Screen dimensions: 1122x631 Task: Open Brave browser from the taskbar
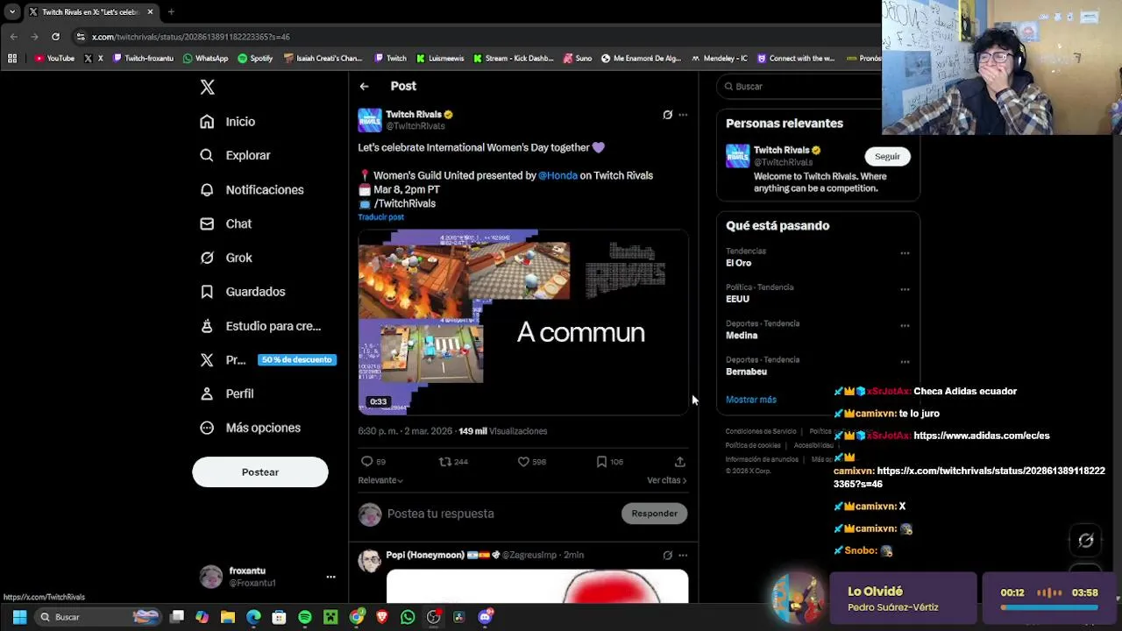tap(382, 617)
